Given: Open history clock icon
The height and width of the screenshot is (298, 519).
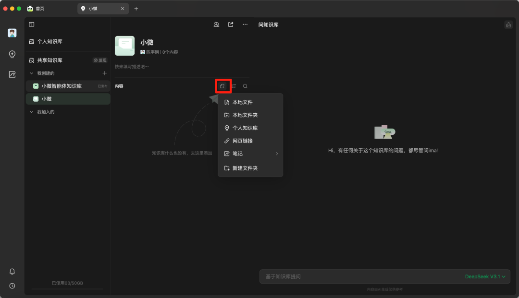Looking at the screenshot, I should (12, 286).
